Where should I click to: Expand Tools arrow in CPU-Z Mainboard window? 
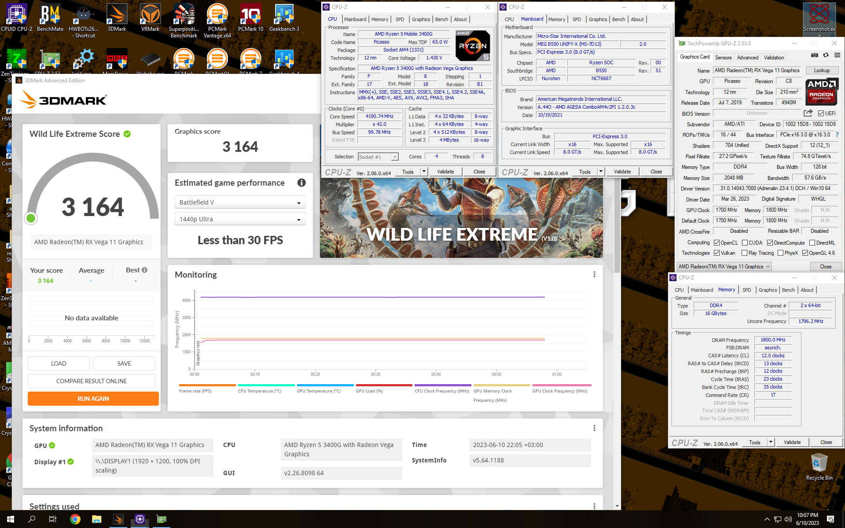601,172
